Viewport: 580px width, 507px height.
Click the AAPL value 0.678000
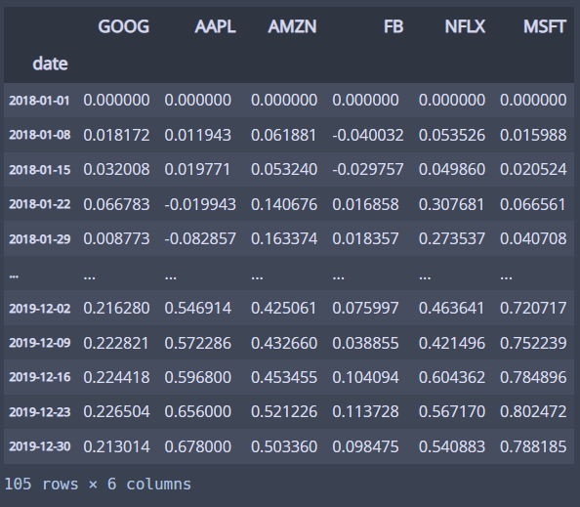coord(198,446)
